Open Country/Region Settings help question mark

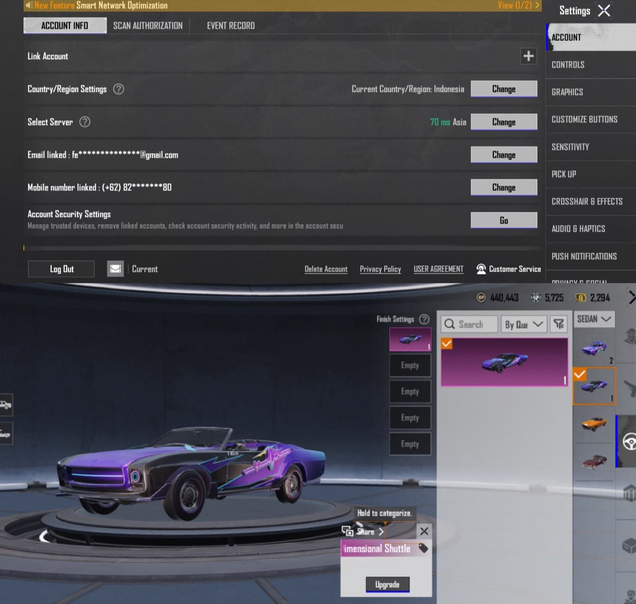[x=118, y=89]
